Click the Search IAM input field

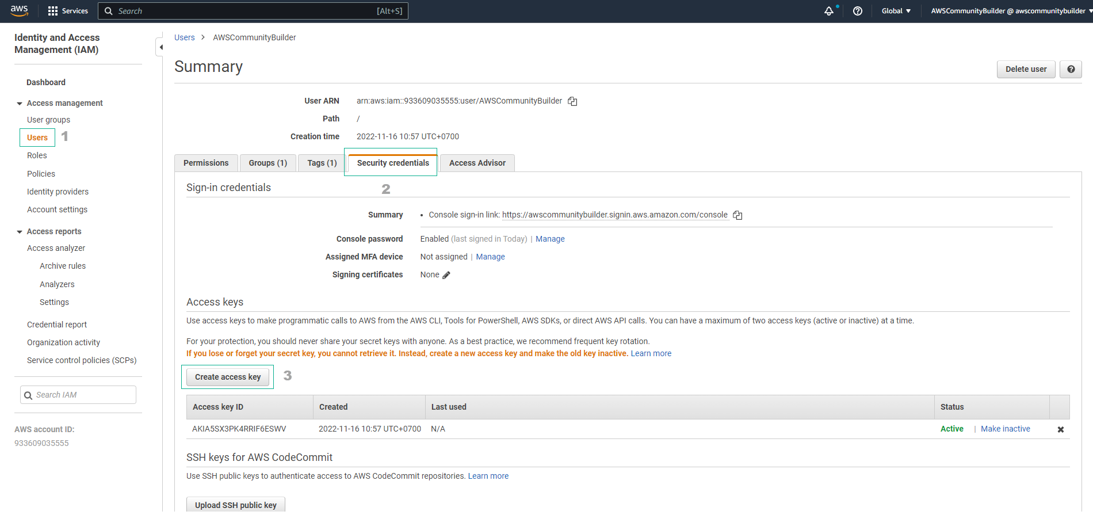click(78, 395)
